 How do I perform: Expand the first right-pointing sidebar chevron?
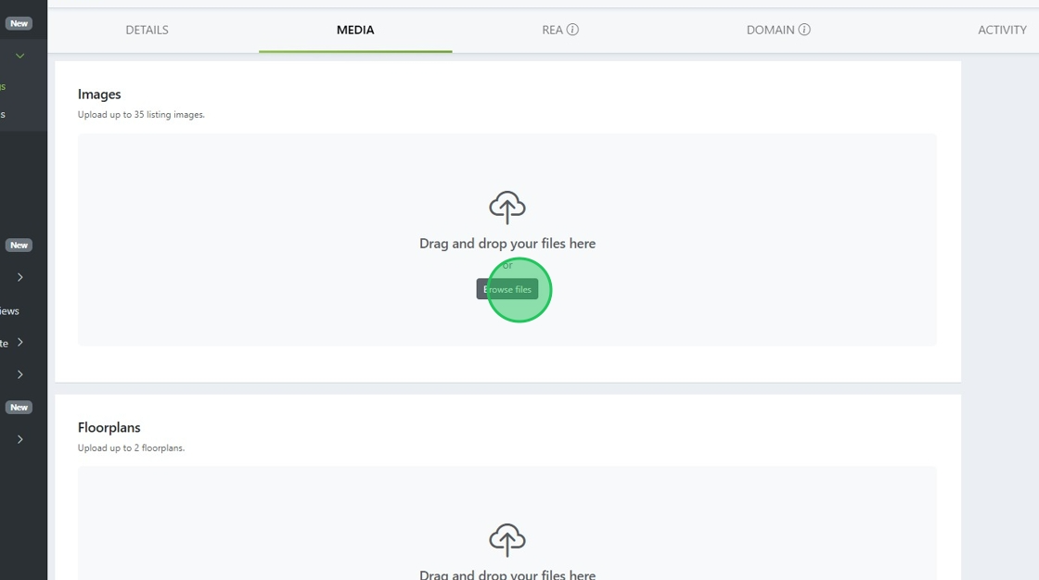tap(19, 277)
